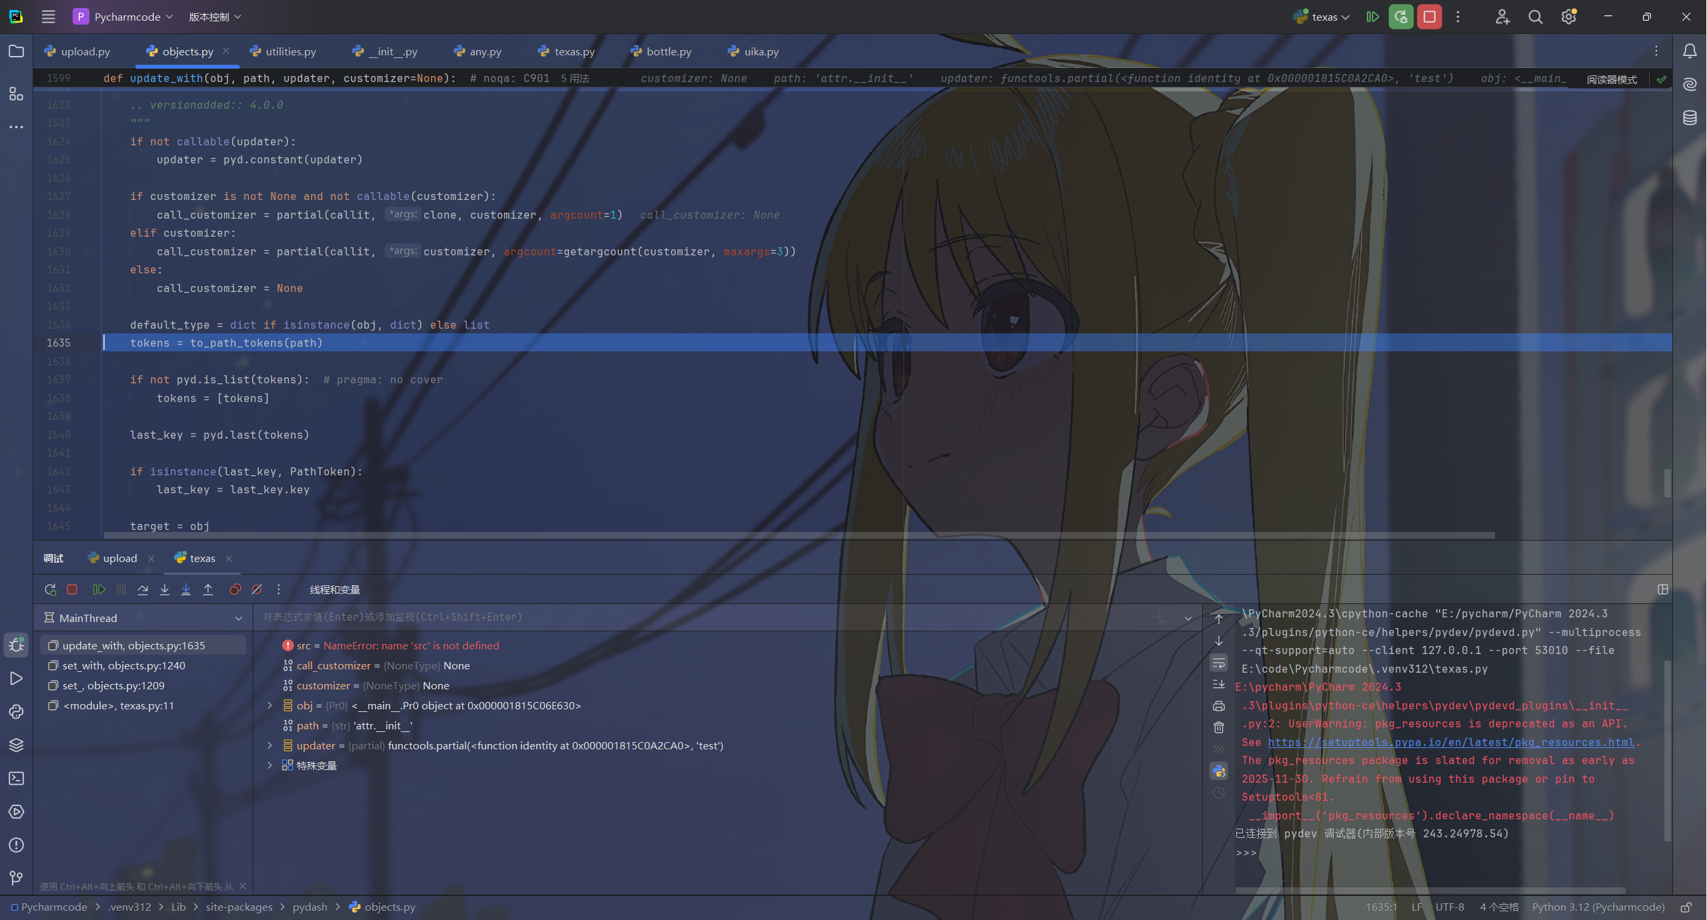
Task: Toggle reader mode (阅读器模式)
Action: click(1611, 79)
